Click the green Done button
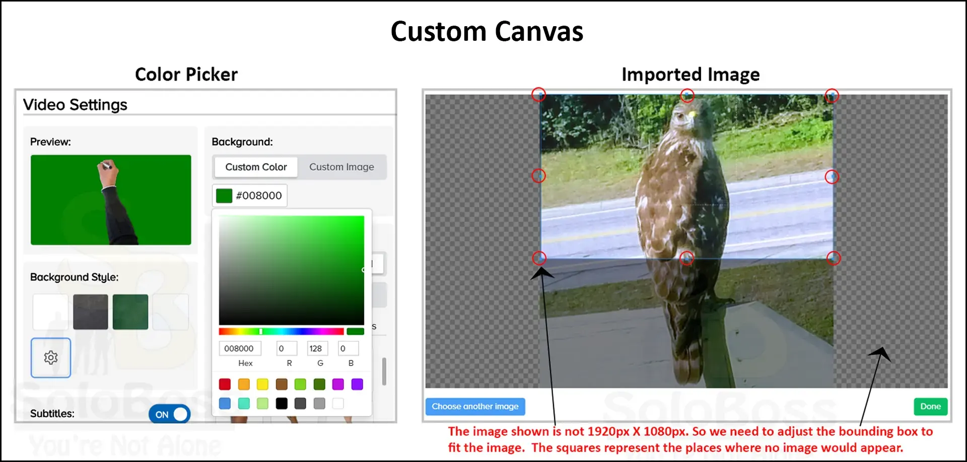This screenshot has width=967, height=462. pos(930,407)
